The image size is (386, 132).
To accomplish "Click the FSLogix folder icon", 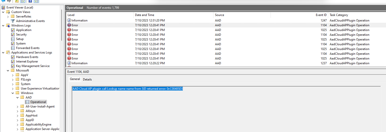I will (18, 79).
